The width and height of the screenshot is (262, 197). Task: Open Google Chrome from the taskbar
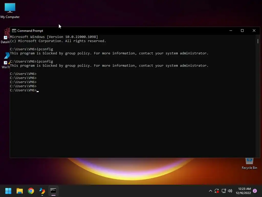pyautogui.click(x=31, y=191)
